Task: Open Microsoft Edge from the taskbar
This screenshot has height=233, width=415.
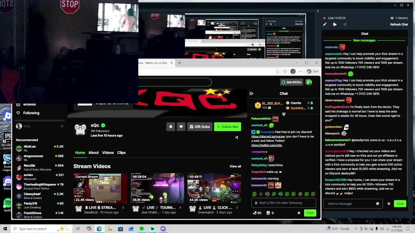Action: pyautogui.click(x=99, y=229)
